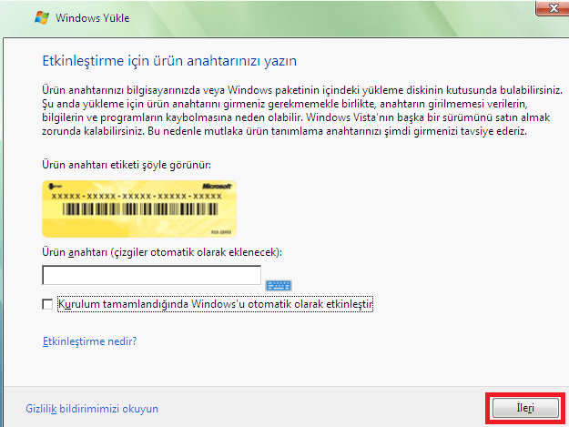This screenshot has width=569, height=427.
Task: Click heading 'Etkinleştirme için ürün anahtarınızı yazın'
Action: tap(169, 61)
